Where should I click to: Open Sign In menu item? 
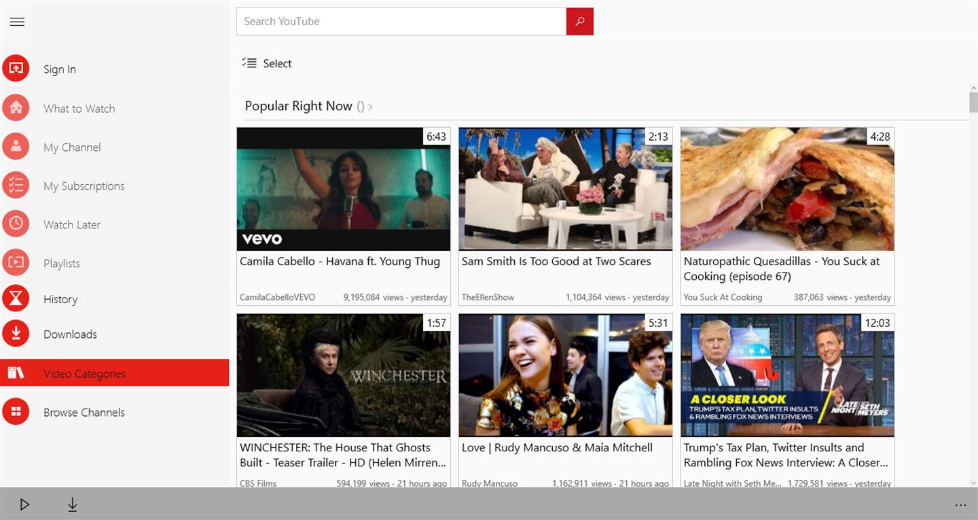pos(114,69)
